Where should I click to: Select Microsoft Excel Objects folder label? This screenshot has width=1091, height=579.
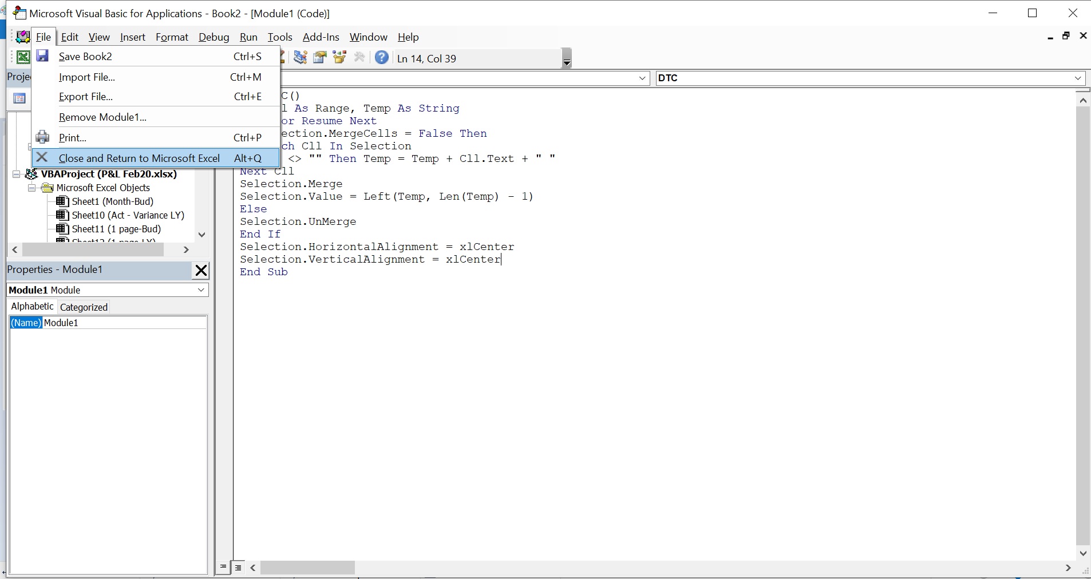[103, 188]
